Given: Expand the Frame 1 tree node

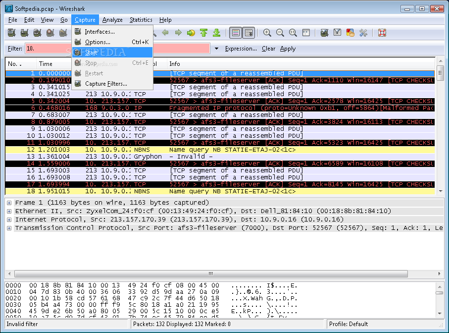Looking at the screenshot, I should click(x=9, y=203).
